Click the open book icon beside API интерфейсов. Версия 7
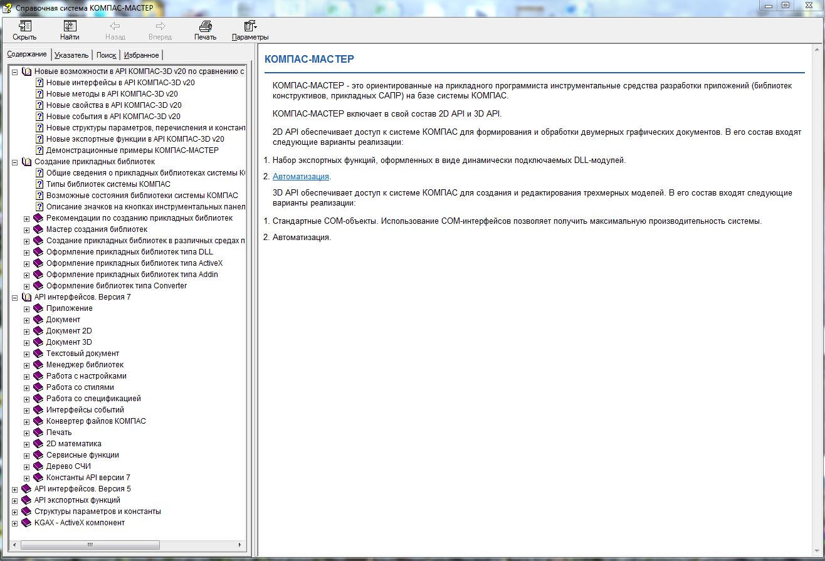The width and height of the screenshot is (825, 561). click(26, 297)
